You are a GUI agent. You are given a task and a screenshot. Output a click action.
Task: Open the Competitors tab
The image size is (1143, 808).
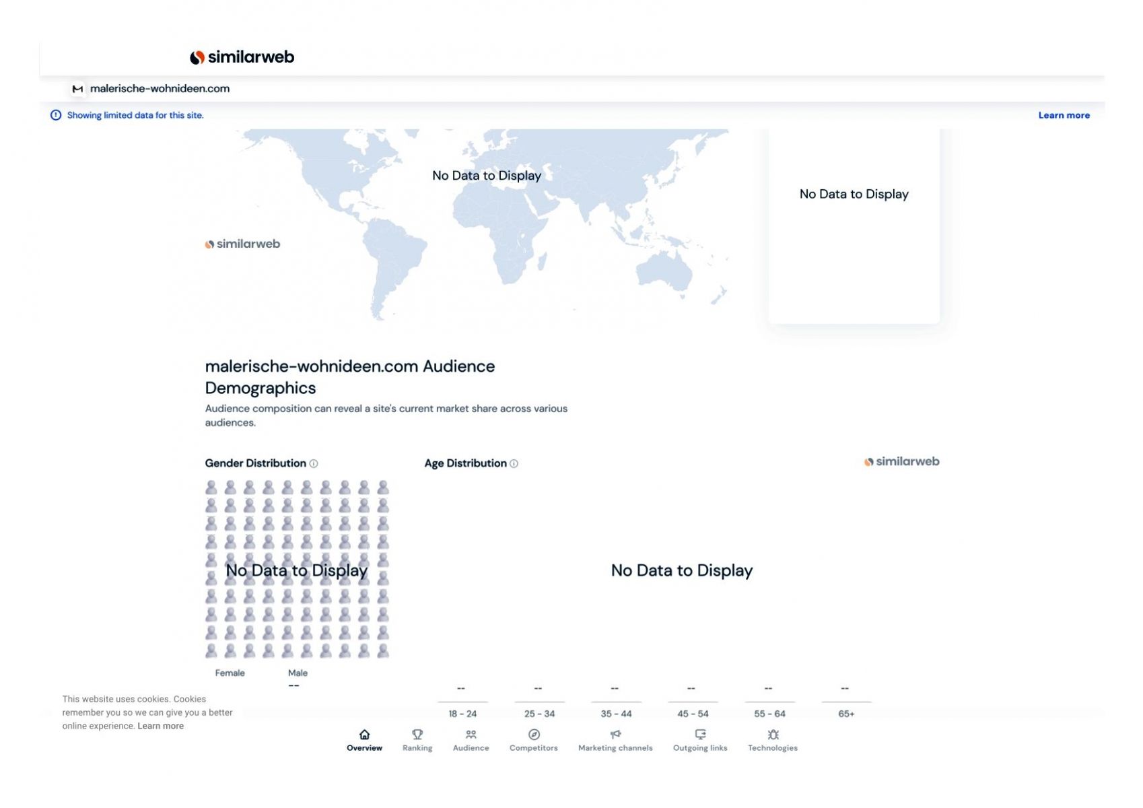click(x=534, y=740)
